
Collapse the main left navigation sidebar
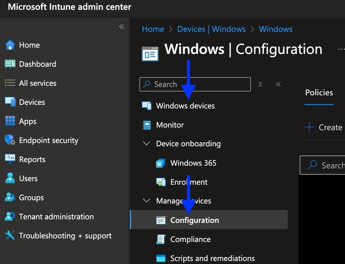point(121,26)
